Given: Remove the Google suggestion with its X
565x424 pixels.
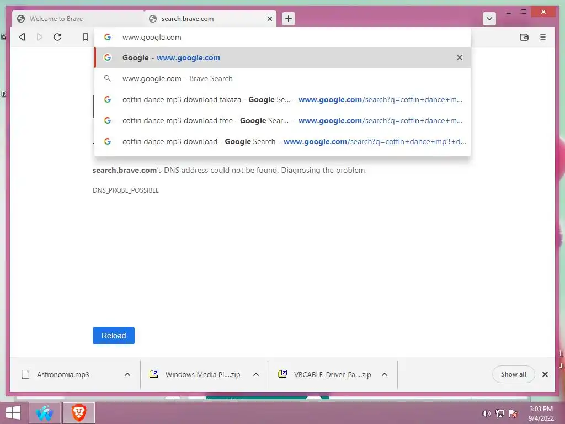Looking at the screenshot, I should click(460, 57).
